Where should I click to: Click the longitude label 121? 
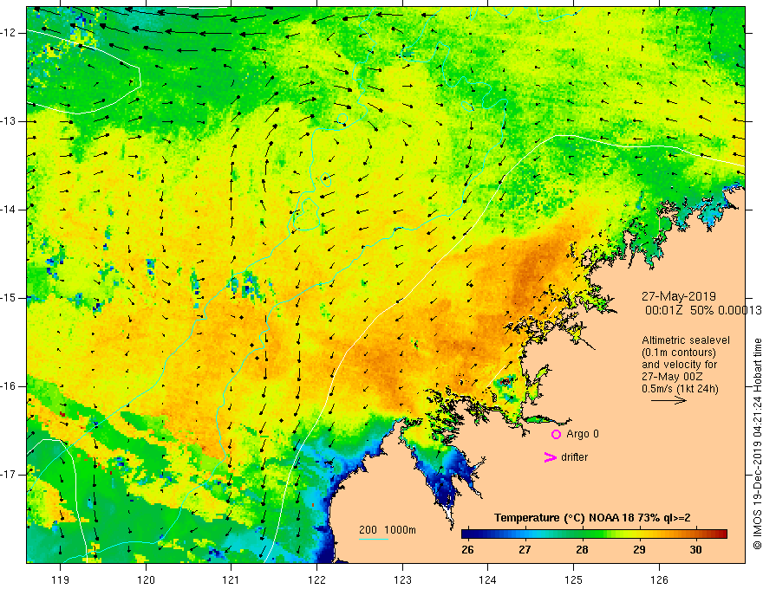232,579
